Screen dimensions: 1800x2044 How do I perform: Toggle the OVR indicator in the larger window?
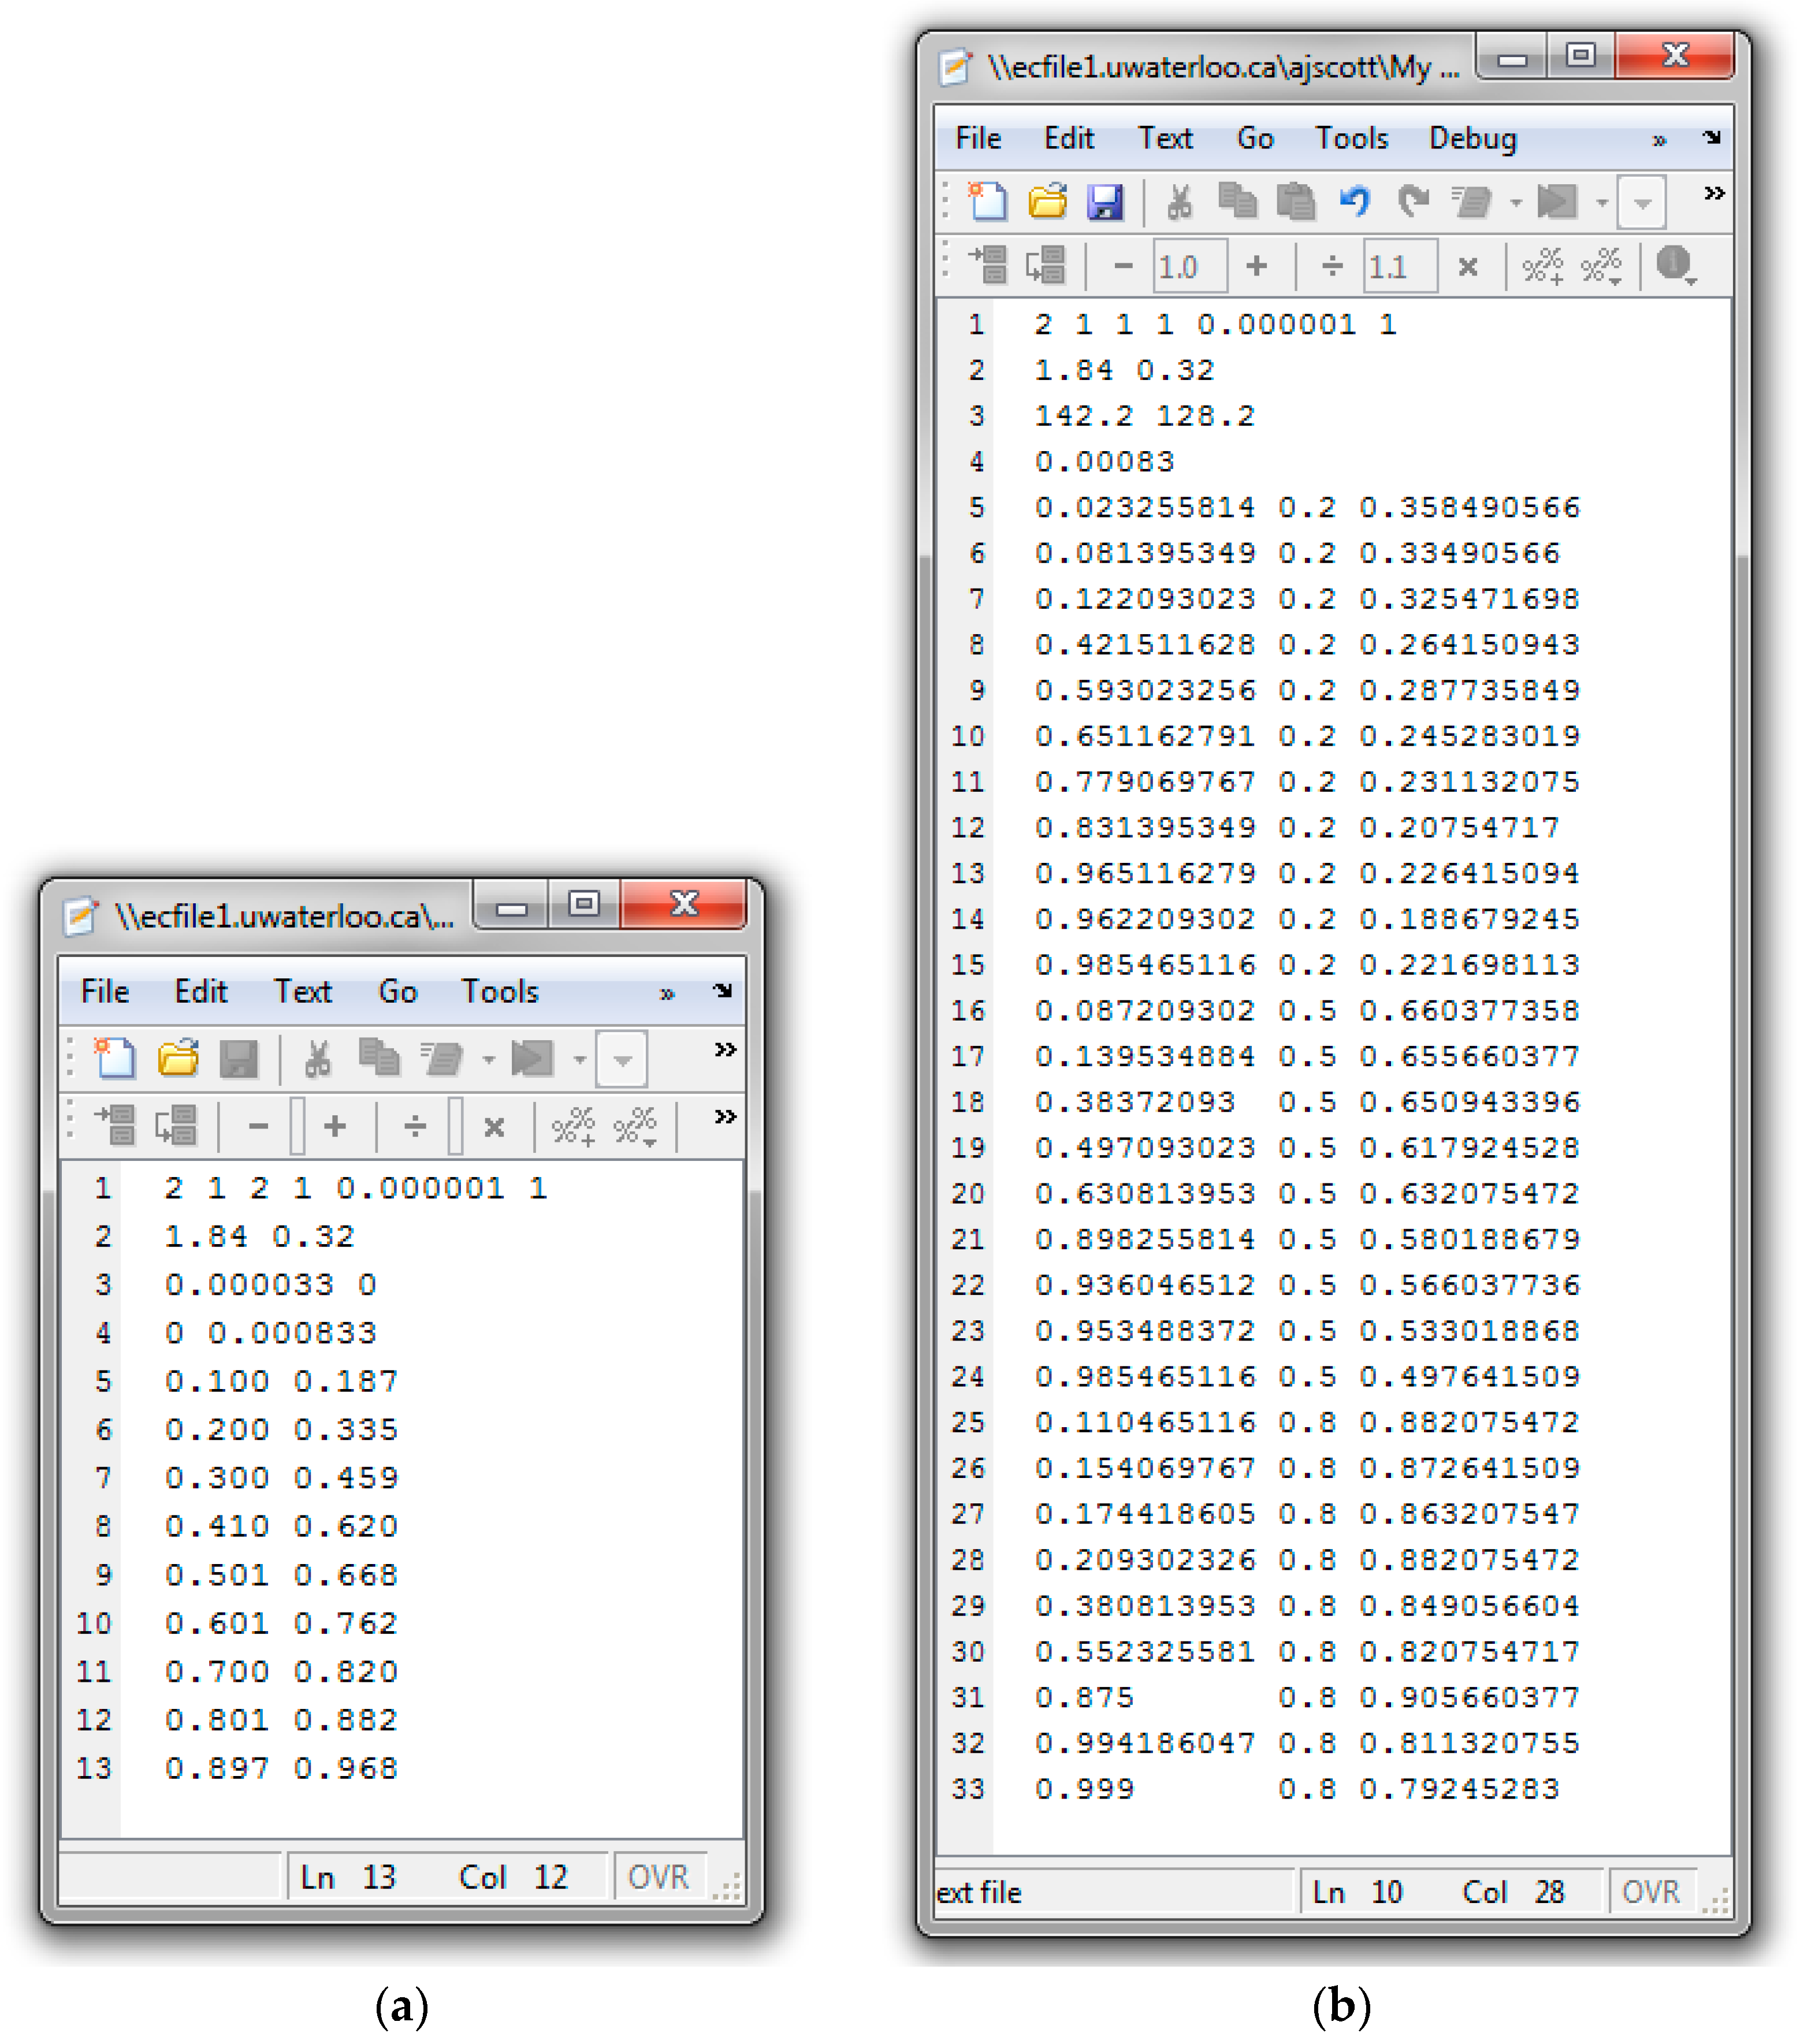tap(1650, 1892)
